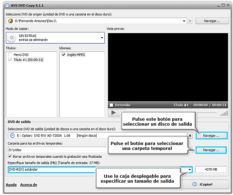The width and height of the screenshot is (233, 195).
Task: Click Navegar button for temporary folder
Action: coord(211,150)
